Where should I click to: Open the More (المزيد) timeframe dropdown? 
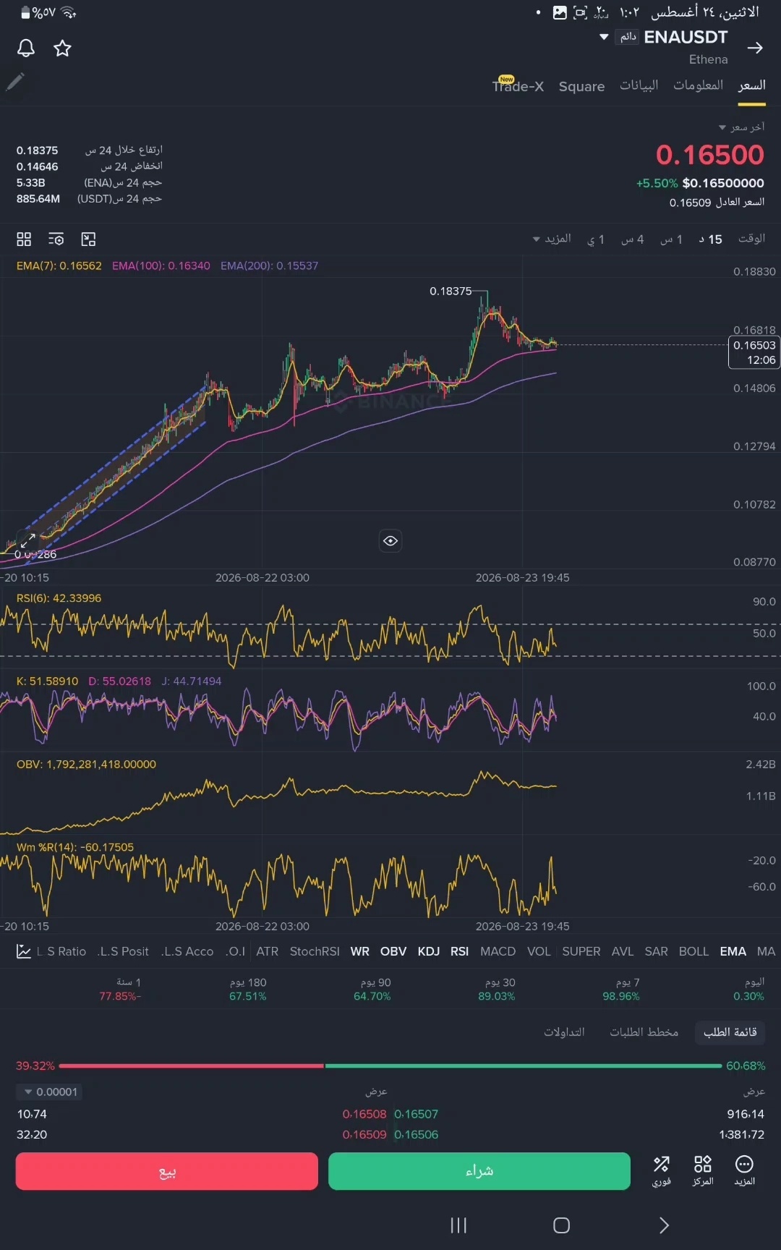click(x=552, y=239)
